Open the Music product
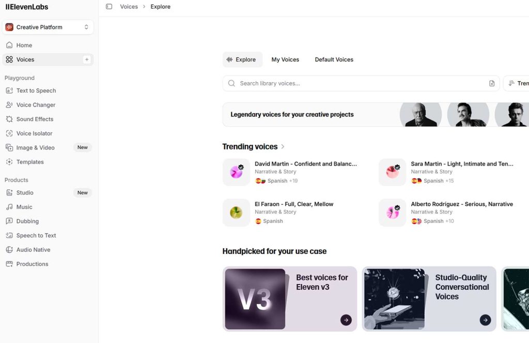This screenshot has width=529, height=343. click(x=48, y=207)
